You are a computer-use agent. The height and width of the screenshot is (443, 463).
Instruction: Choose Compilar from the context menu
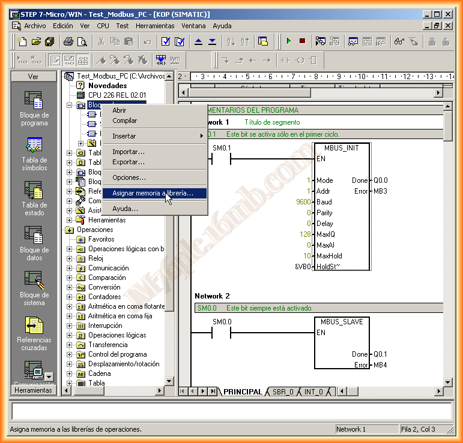point(125,120)
